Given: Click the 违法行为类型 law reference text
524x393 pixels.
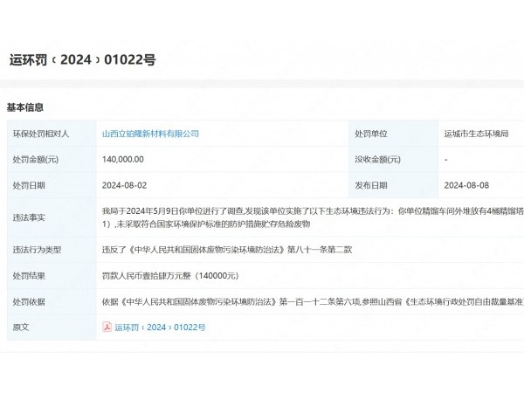Looking at the screenshot, I should click(227, 250).
